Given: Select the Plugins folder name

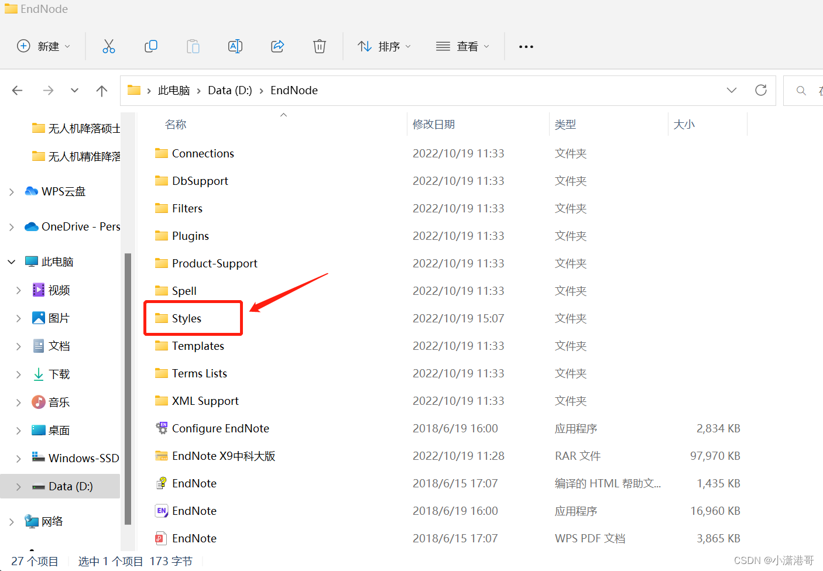Looking at the screenshot, I should point(190,236).
